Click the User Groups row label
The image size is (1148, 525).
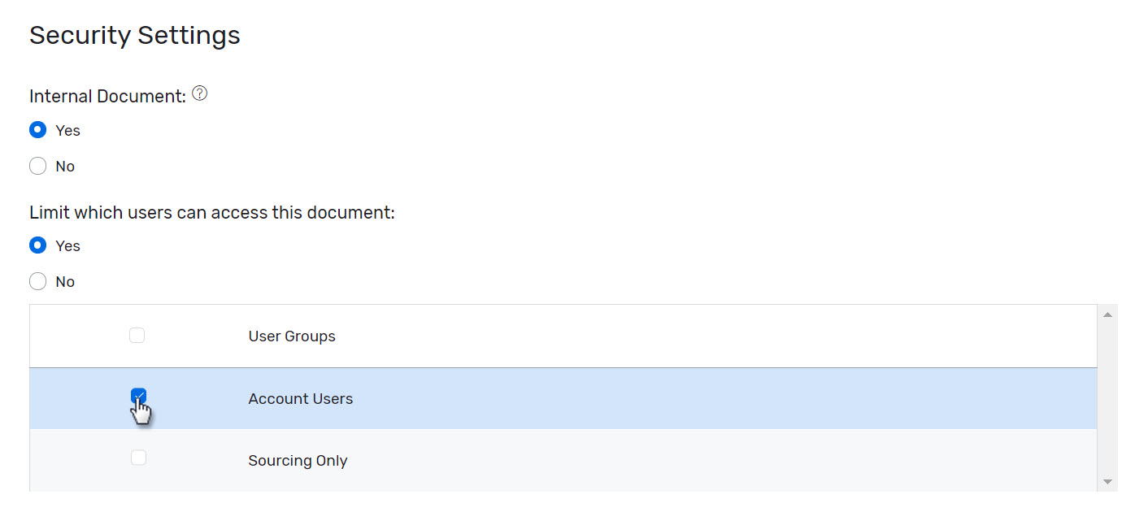pyautogui.click(x=291, y=336)
